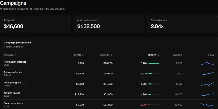Click the sort arrows icon beside Spend
The height and width of the screenshot is (109, 218).
83,55
